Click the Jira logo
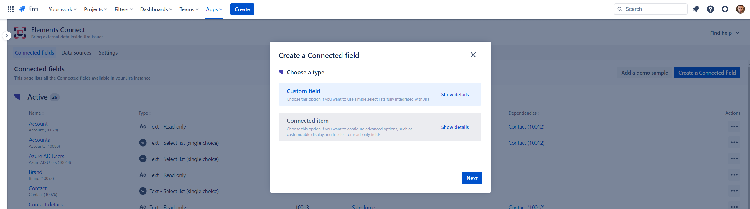The width and height of the screenshot is (750, 209). pyautogui.click(x=28, y=9)
